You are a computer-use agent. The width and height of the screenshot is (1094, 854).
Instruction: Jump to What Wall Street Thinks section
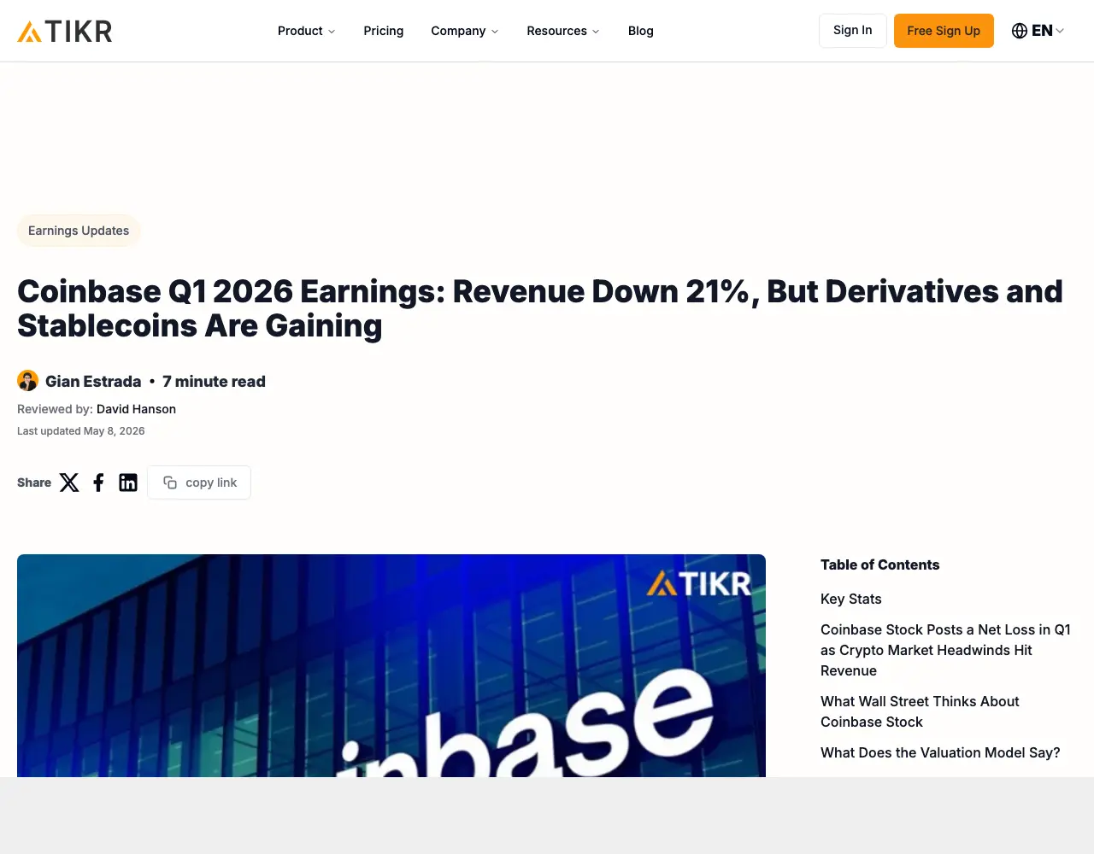point(920,711)
